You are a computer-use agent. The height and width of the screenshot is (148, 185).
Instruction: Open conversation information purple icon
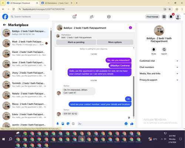(130, 28)
